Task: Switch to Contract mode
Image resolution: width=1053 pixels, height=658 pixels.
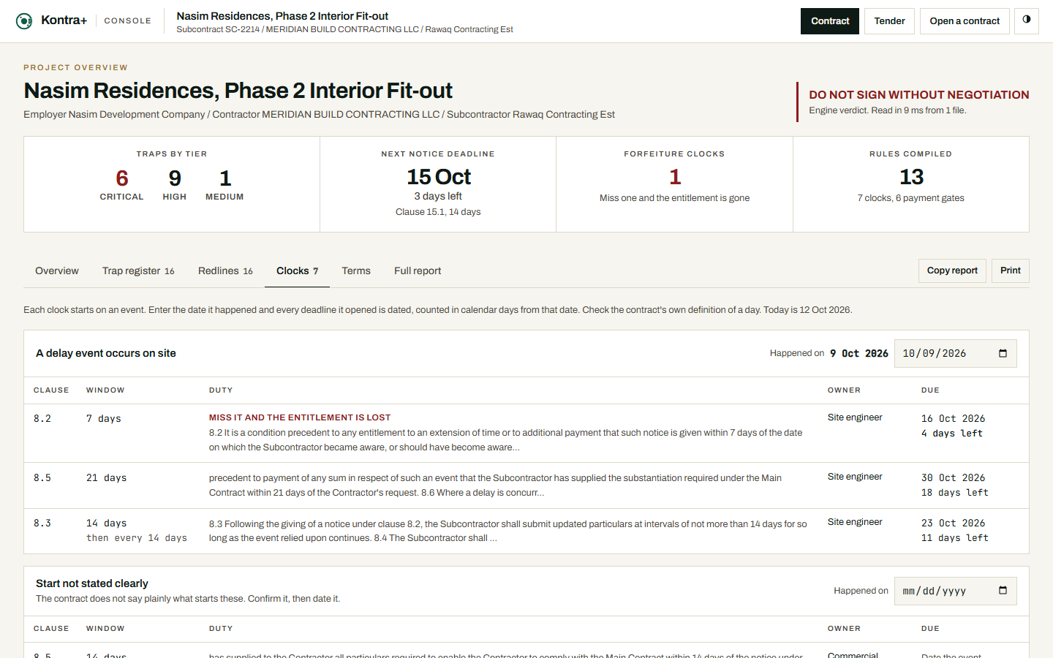Action: (x=830, y=21)
